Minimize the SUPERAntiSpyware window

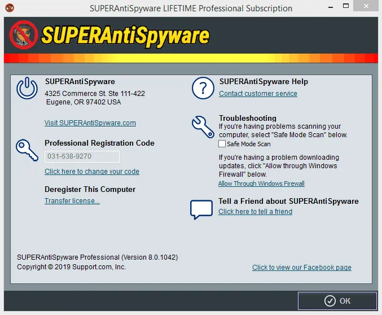click(x=331, y=7)
